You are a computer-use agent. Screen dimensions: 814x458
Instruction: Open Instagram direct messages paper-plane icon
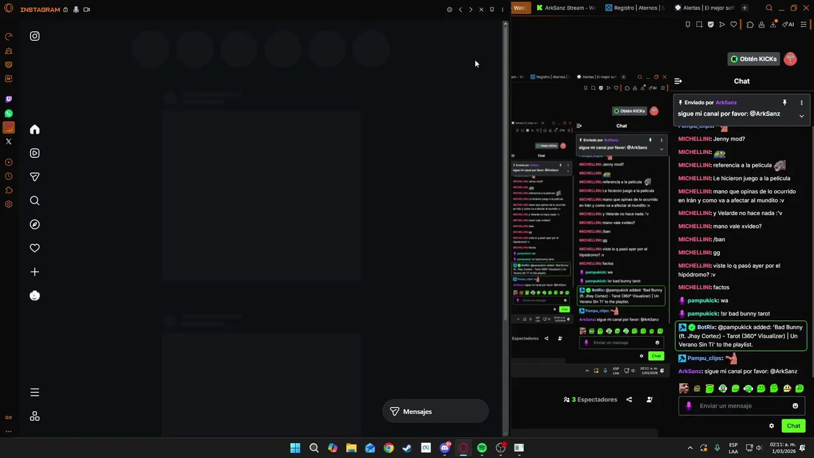pos(35,177)
